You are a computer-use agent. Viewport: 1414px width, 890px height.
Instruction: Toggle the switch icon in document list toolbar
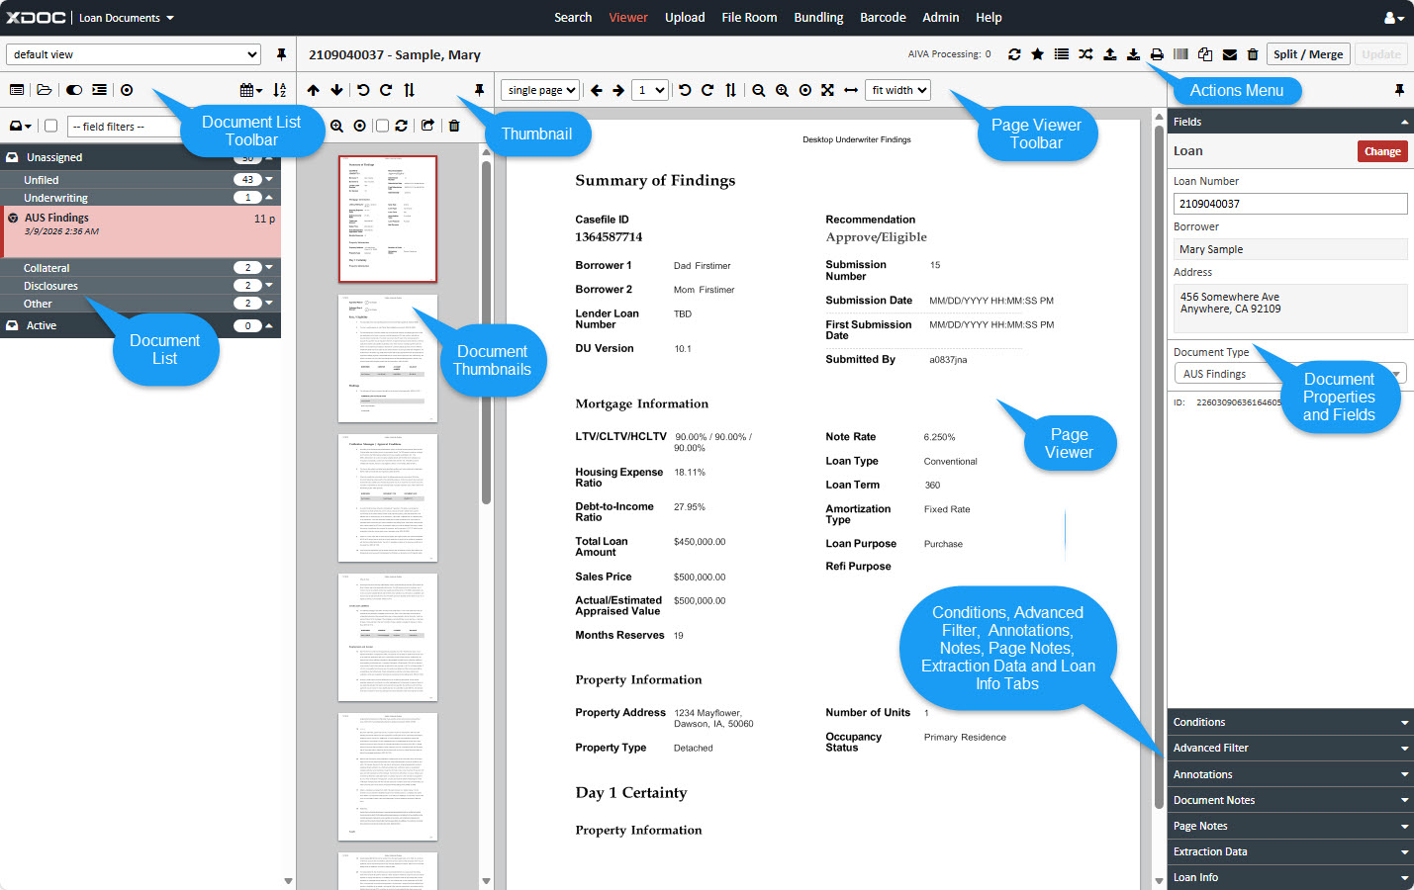[74, 90]
